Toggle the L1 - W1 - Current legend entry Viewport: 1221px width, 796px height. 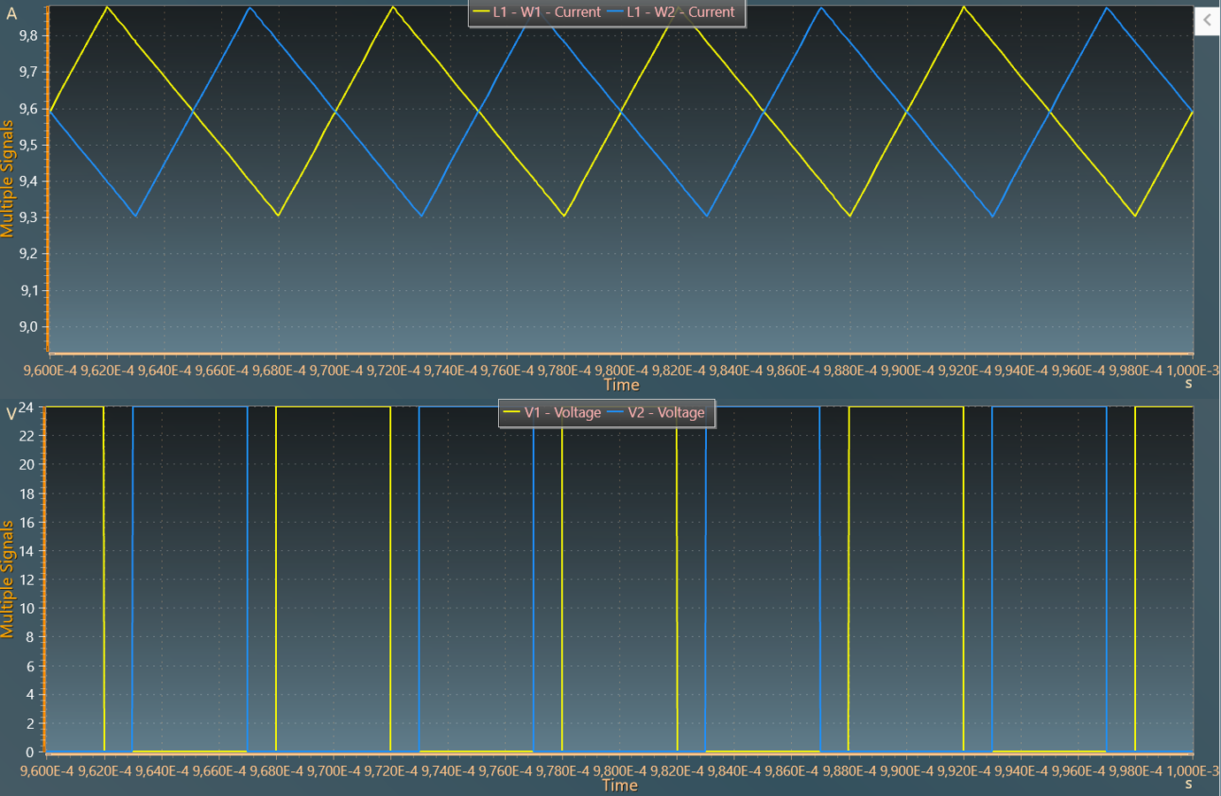click(x=547, y=12)
